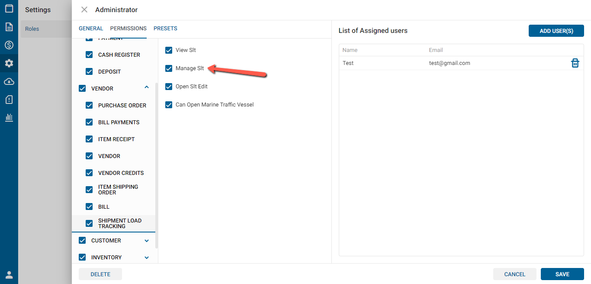Expand the Inventory permissions section
591x284 pixels.
147,258
